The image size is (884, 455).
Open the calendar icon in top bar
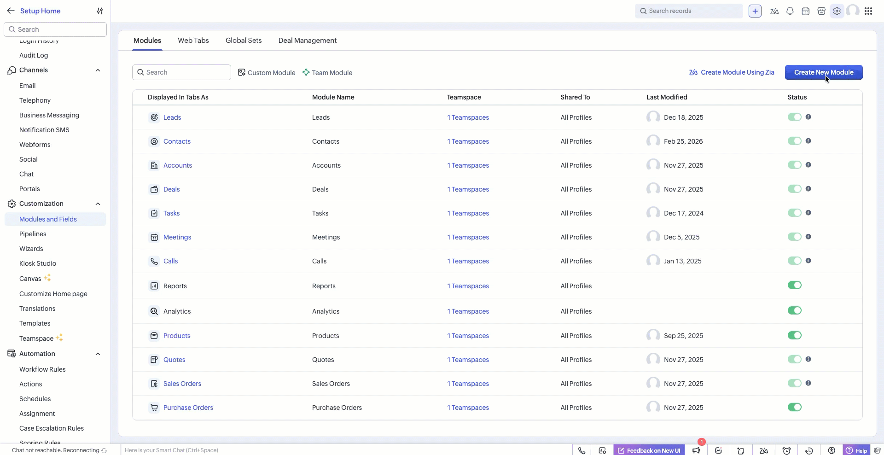(x=805, y=11)
